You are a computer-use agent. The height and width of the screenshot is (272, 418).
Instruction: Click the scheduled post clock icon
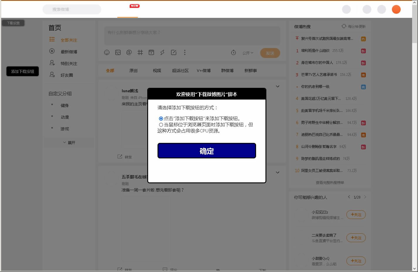[x=233, y=53]
